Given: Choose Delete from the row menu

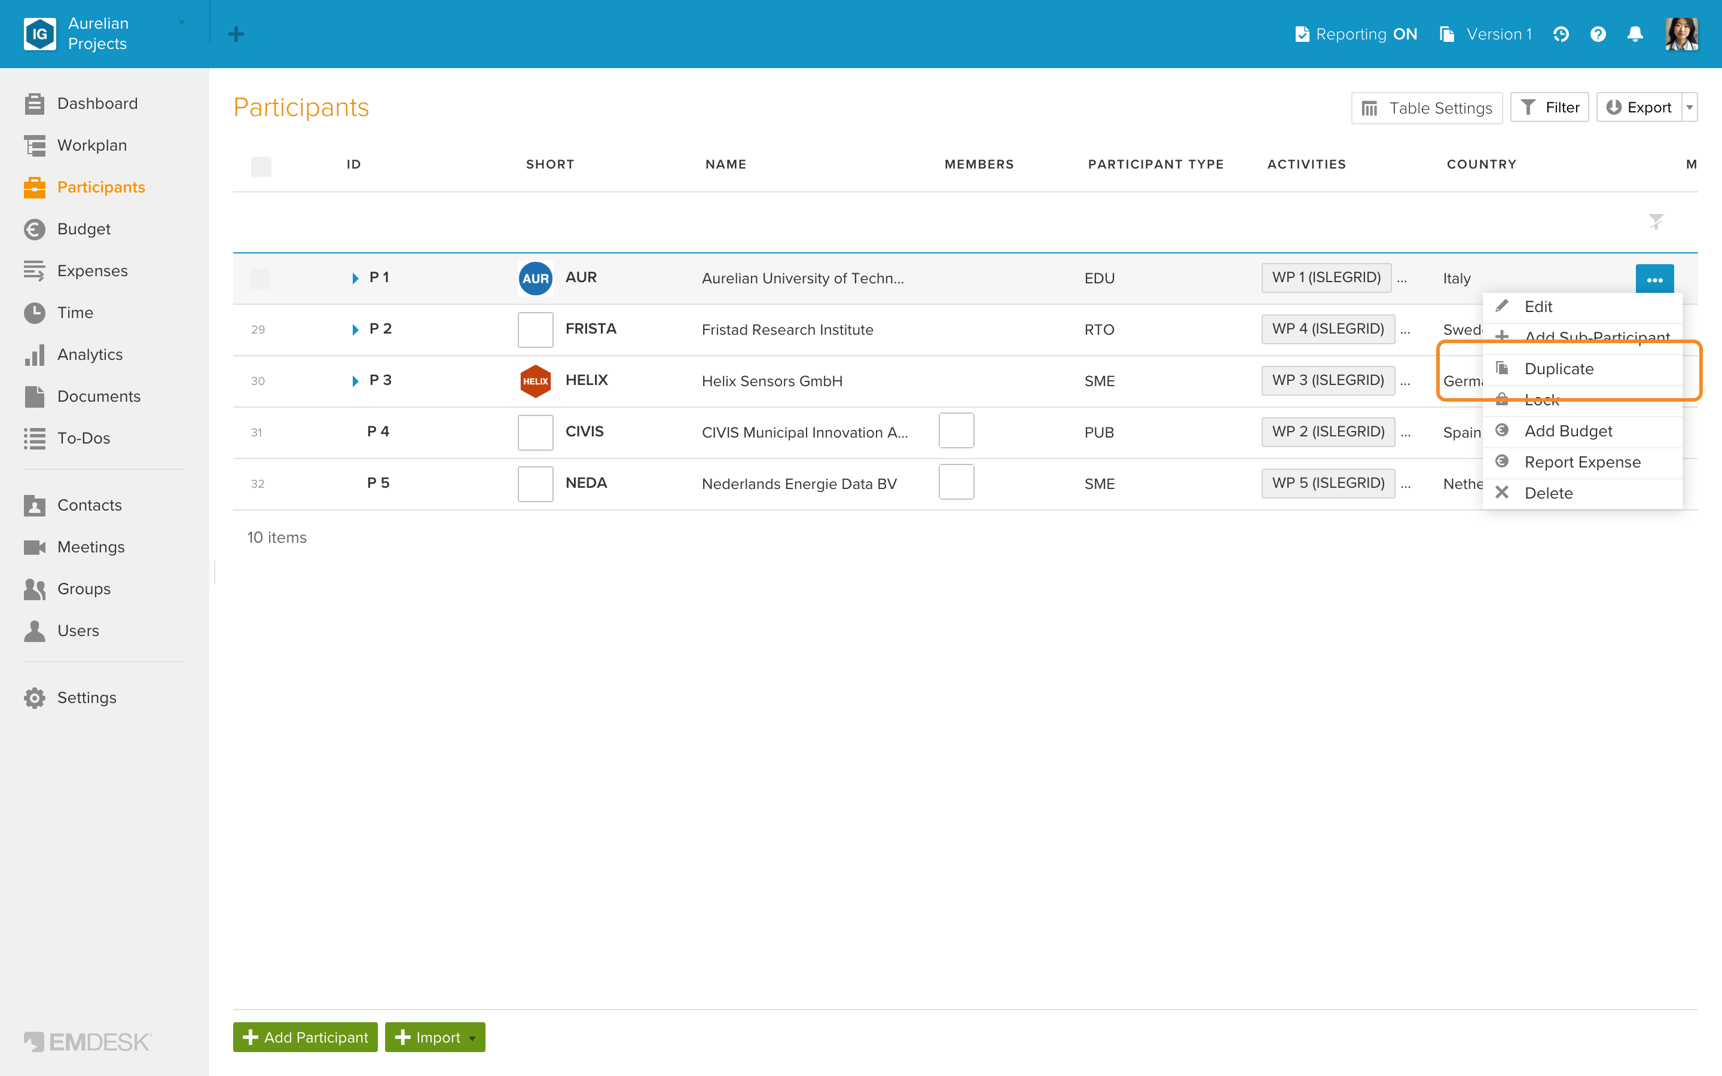Looking at the screenshot, I should (x=1583, y=493).
